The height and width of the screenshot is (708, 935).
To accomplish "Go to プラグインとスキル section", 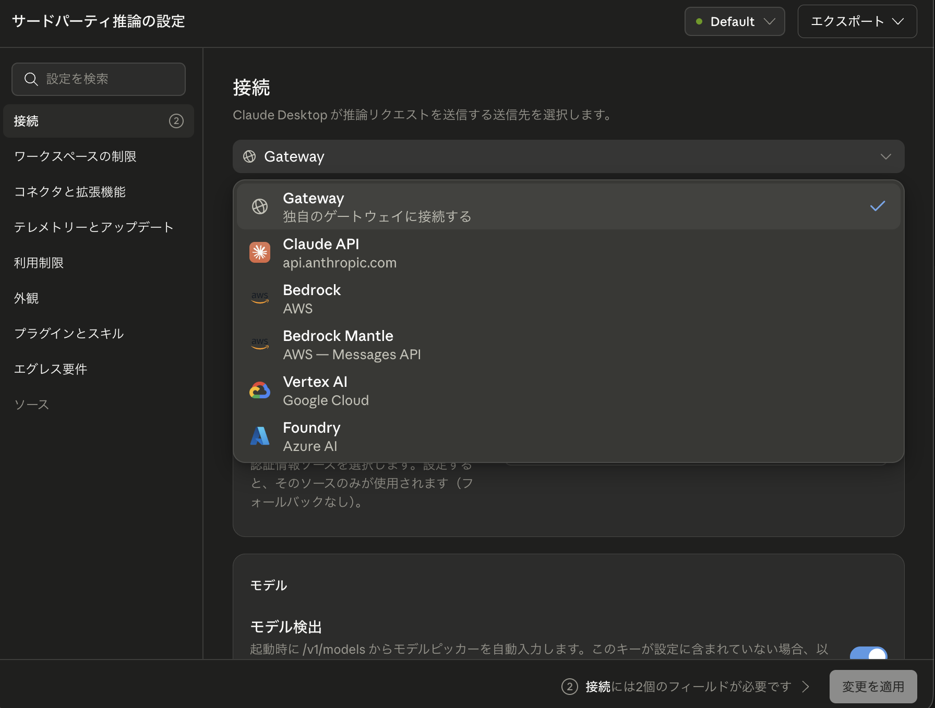I will click(x=99, y=334).
